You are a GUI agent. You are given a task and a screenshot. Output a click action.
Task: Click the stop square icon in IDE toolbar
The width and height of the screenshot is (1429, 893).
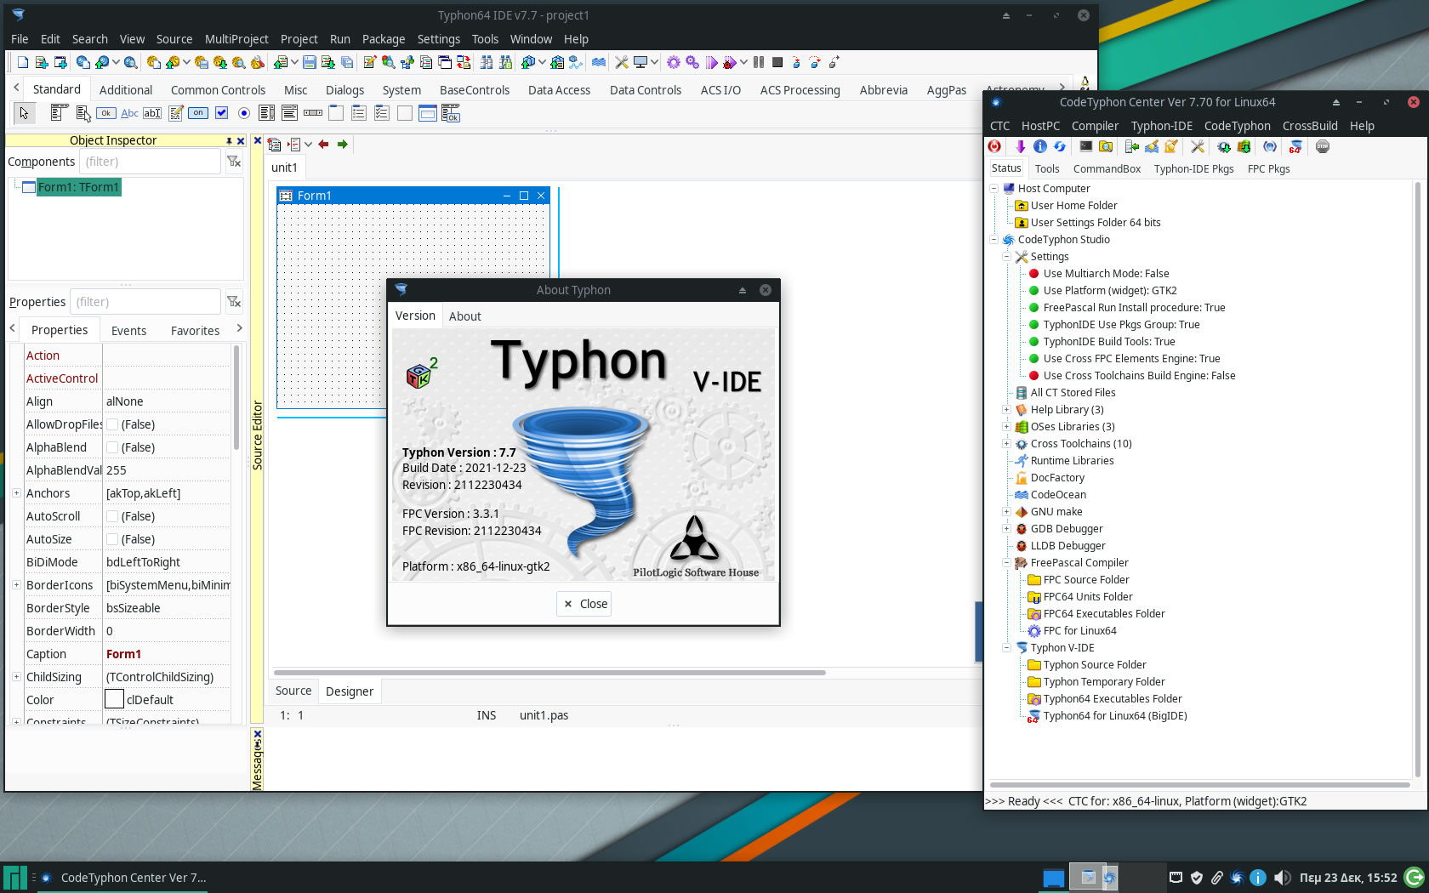point(777,62)
